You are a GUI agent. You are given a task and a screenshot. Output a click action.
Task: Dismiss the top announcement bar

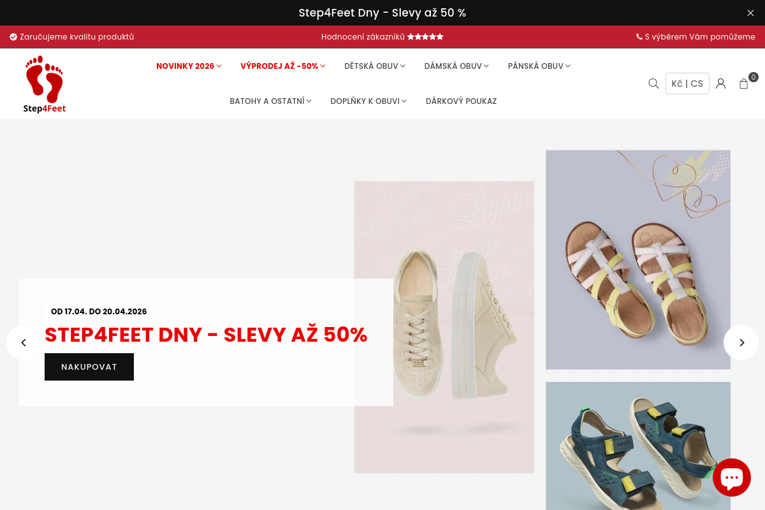[x=750, y=13]
